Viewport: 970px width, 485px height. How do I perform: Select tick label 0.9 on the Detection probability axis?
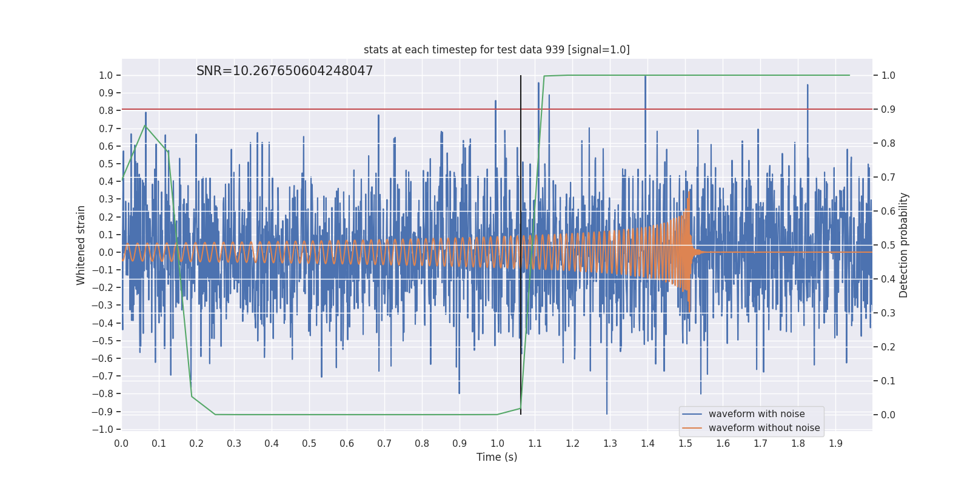coord(888,110)
